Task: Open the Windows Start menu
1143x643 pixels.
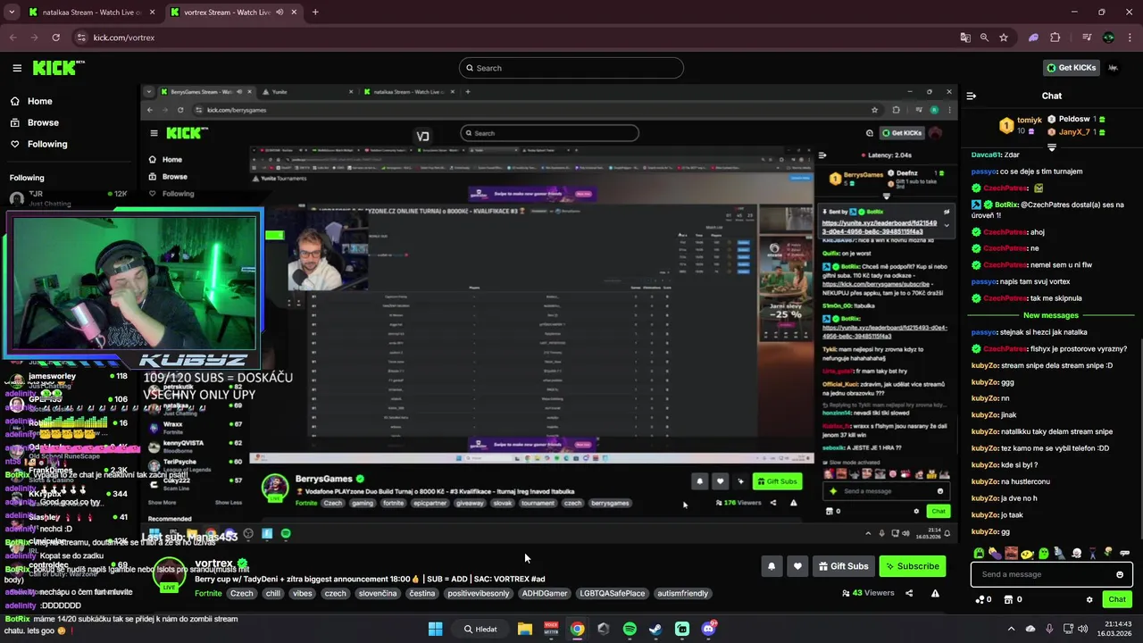Action: tap(435, 629)
